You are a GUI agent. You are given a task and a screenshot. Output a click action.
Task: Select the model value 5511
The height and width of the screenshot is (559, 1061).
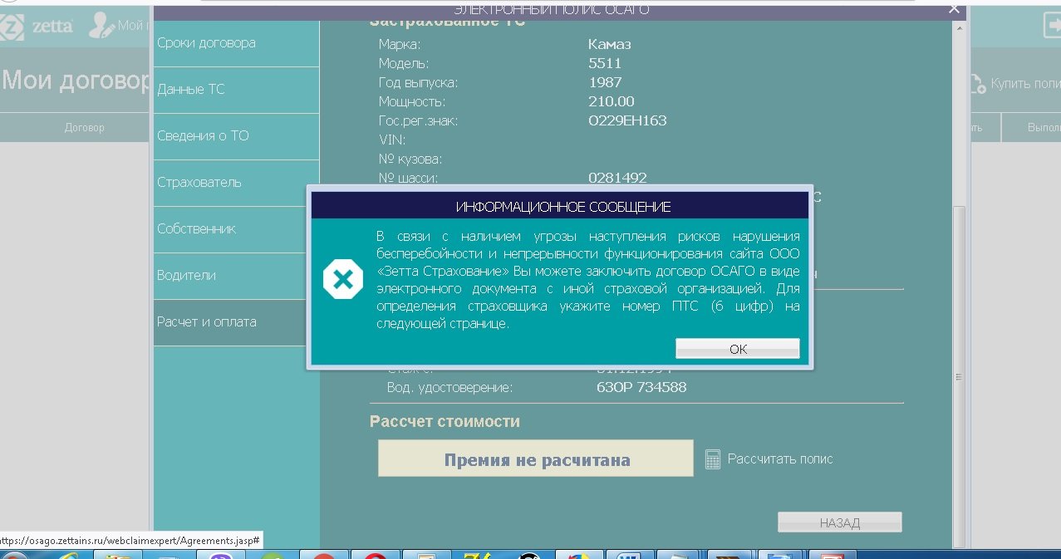(x=604, y=63)
